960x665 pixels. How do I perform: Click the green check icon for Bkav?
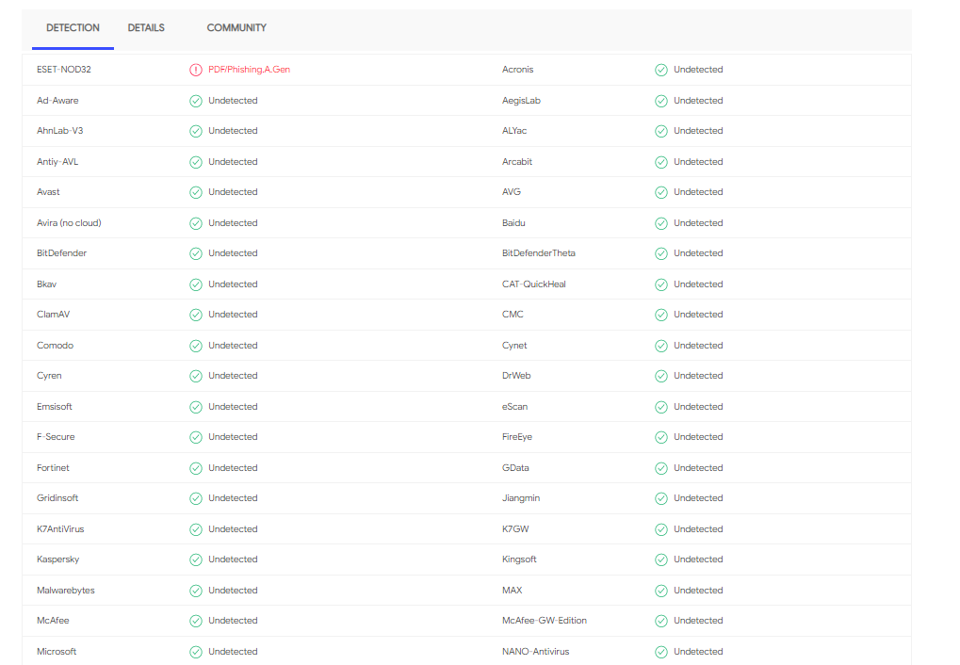pos(195,284)
